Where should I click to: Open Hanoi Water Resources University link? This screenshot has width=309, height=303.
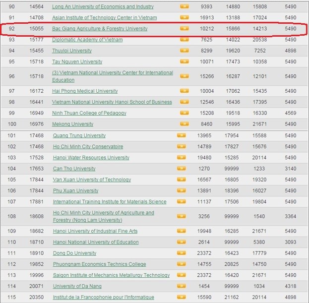(x=91, y=158)
